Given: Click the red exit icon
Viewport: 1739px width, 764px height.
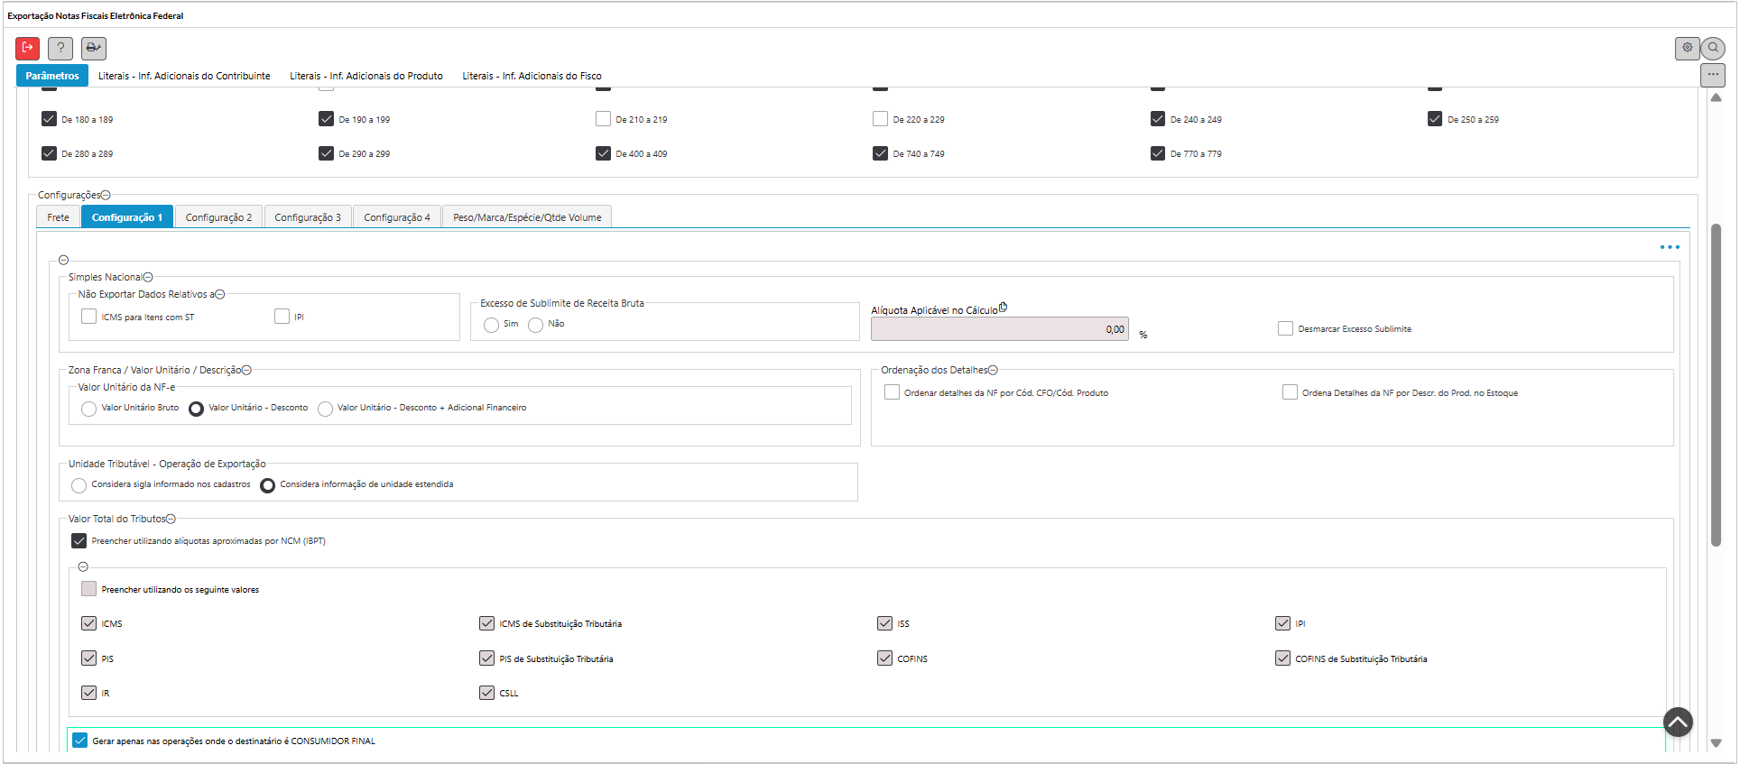Looking at the screenshot, I should pyautogui.click(x=27, y=48).
